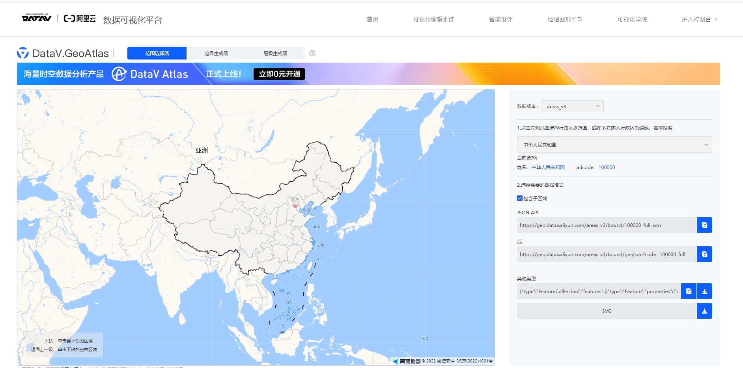Click the 黄海 label on the map
Screen dimensions: 743x368
point(317,227)
